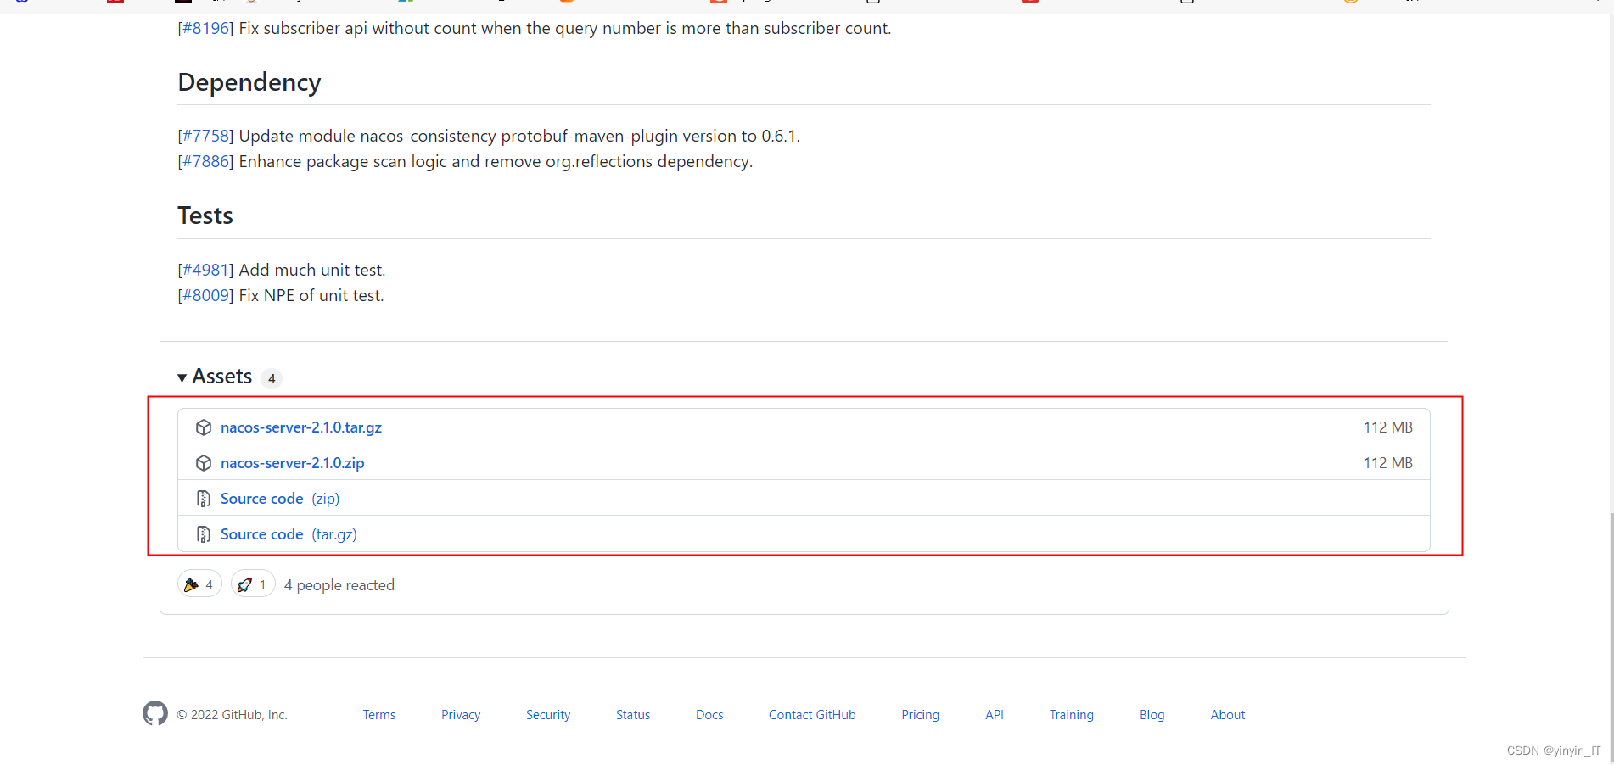Open Contact GitHub footer link
The height and width of the screenshot is (765, 1614).
pos(812,715)
